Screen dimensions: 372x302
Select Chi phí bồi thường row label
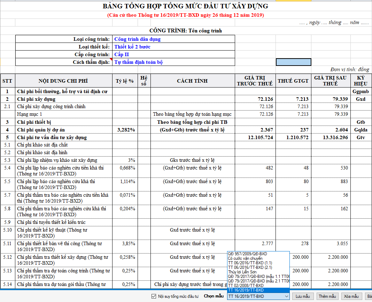[x=64, y=91]
